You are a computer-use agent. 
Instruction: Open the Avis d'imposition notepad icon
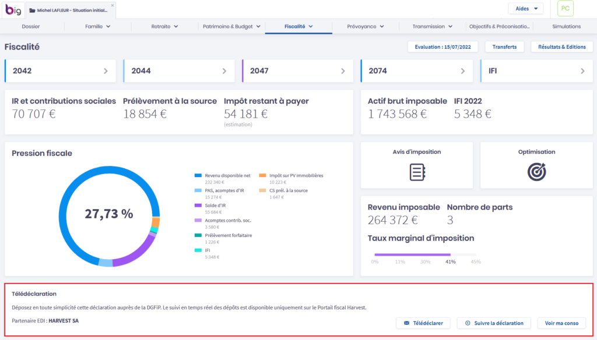(x=417, y=171)
